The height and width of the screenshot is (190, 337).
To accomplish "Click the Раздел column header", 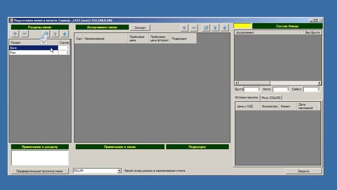I will click(x=34, y=43).
